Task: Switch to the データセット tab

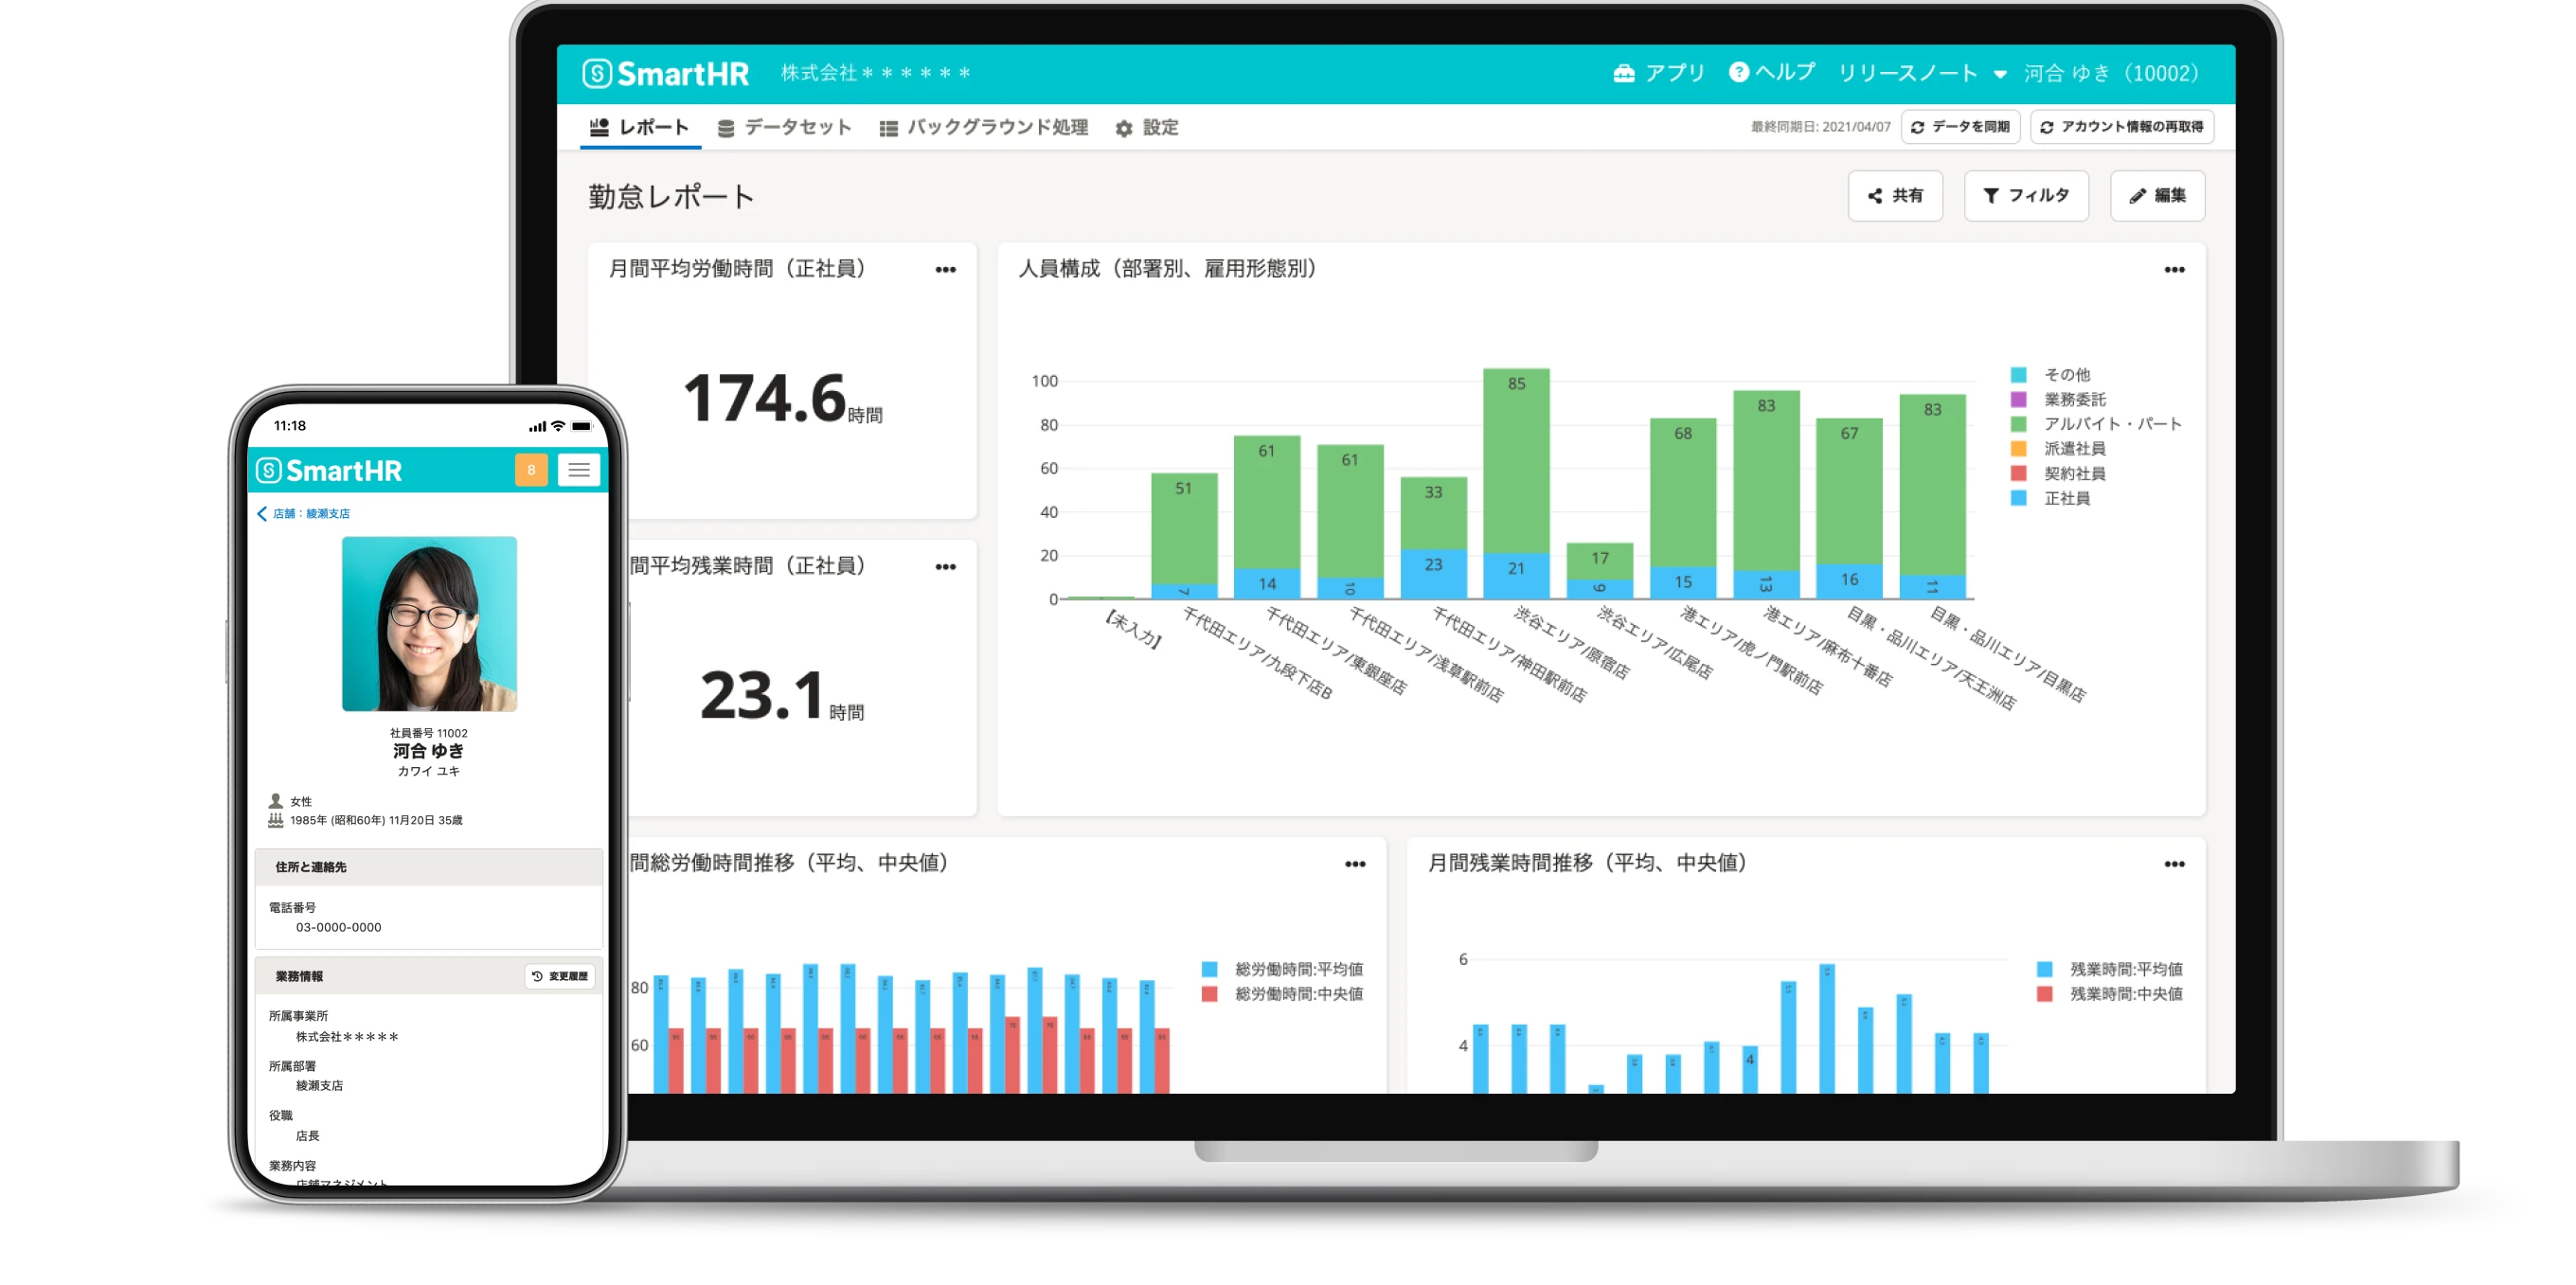Action: pyautogui.click(x=784, y=127)
